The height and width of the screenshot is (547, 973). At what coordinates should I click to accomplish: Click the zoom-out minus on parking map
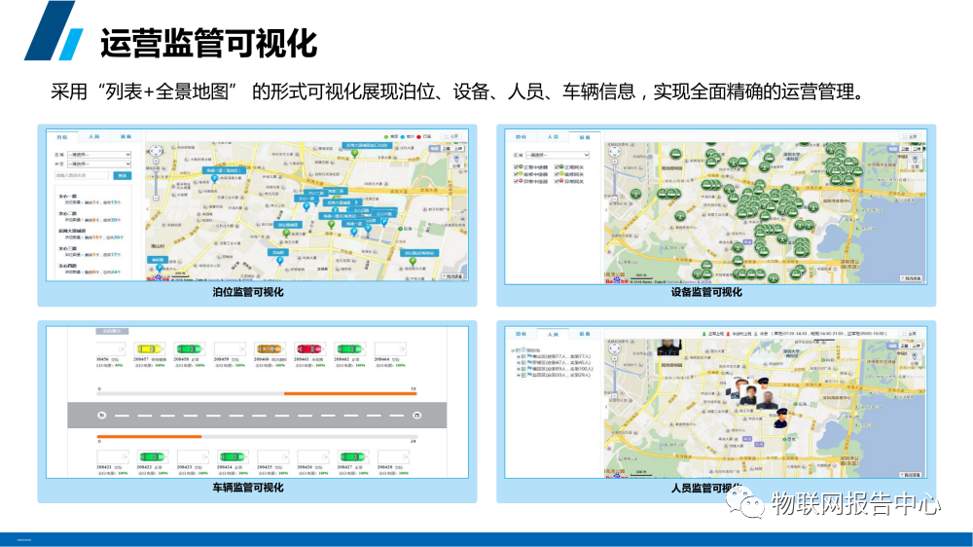point(156,198)
